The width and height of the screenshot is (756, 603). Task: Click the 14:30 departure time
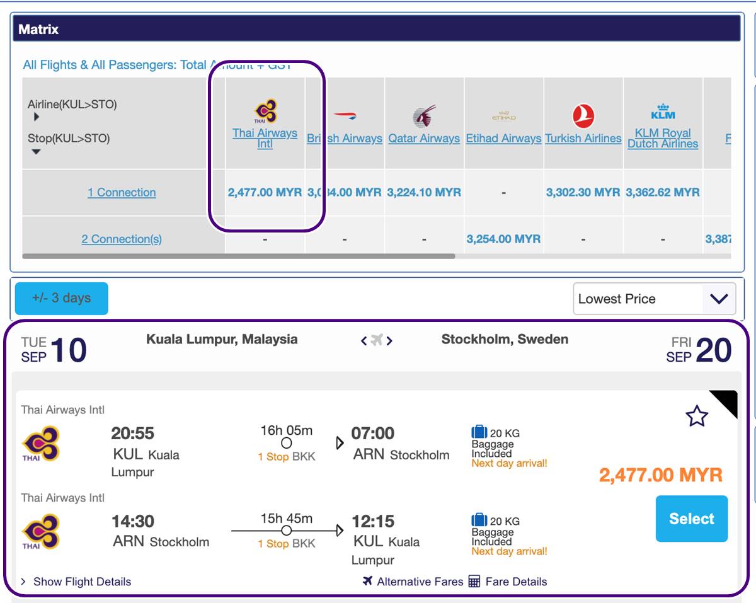[133, 522]
